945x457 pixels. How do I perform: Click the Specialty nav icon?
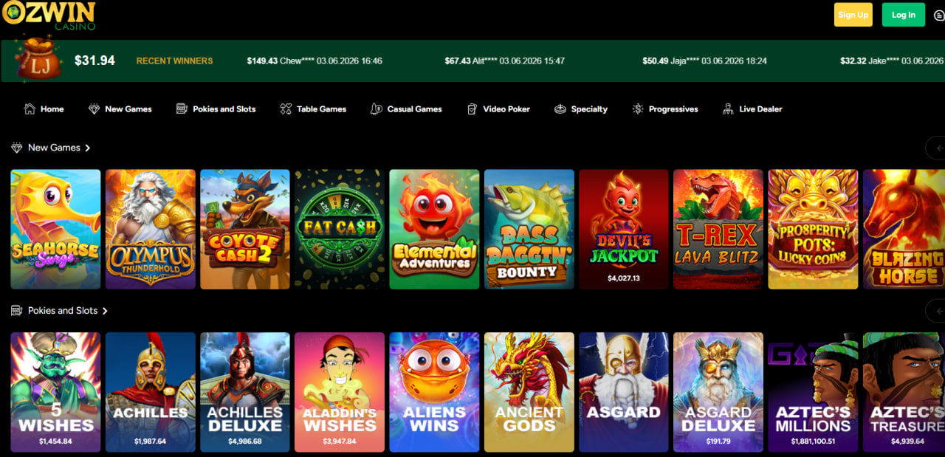pyautogui.click(x=560, y=109)
